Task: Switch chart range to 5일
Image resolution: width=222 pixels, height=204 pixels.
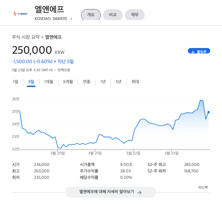Action: click(31, 82)
